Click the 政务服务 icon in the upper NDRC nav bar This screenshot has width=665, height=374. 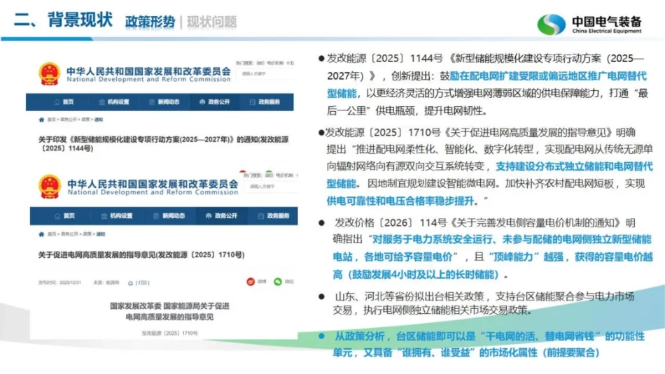point(252,102)
